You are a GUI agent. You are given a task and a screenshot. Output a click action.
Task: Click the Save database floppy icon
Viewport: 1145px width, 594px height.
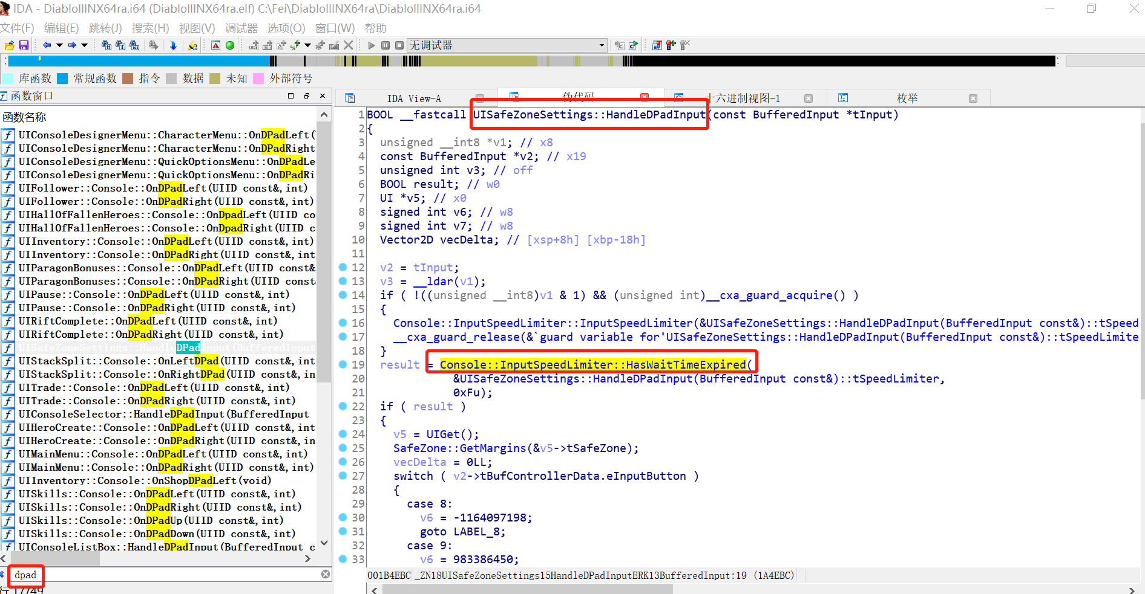(24, 45)
